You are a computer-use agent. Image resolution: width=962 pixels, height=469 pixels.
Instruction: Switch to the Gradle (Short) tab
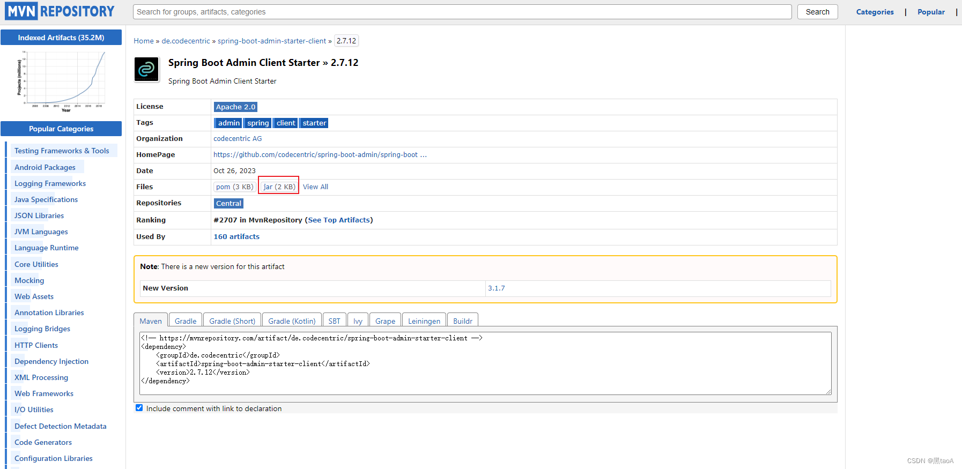pos(232,321)
